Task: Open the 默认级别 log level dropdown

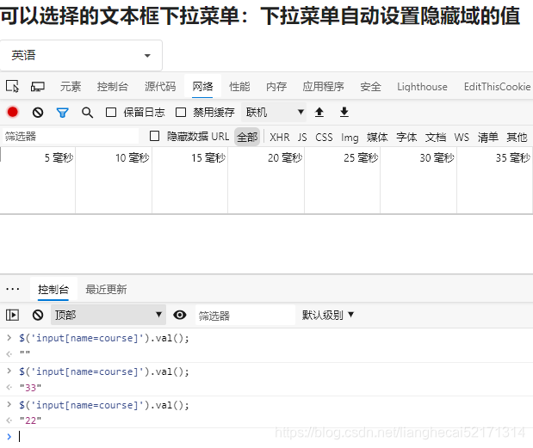Action: click(x=328, y=315)
